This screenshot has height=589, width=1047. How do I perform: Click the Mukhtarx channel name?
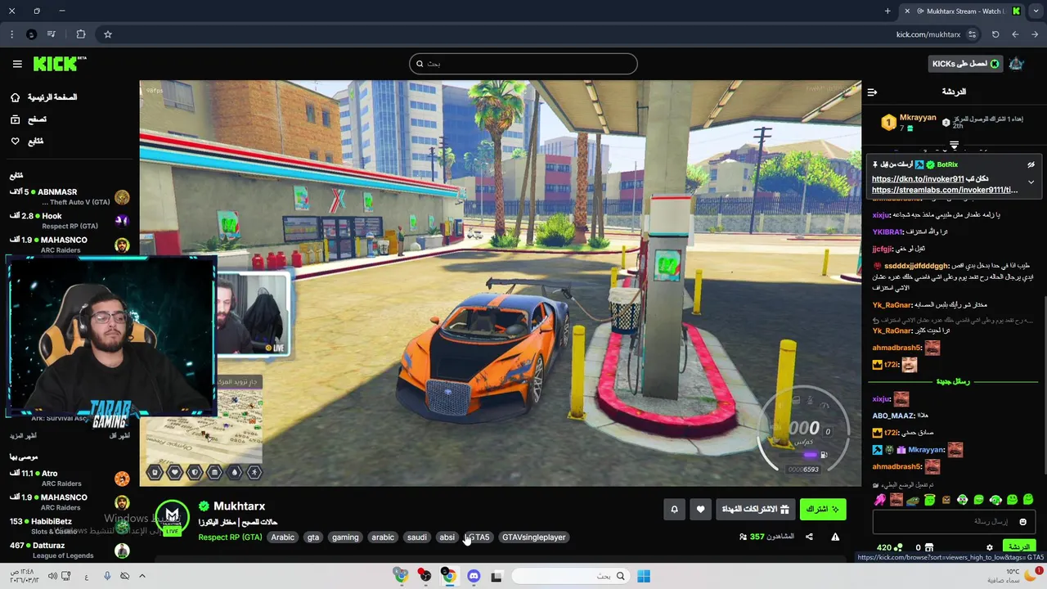point(239,506)
